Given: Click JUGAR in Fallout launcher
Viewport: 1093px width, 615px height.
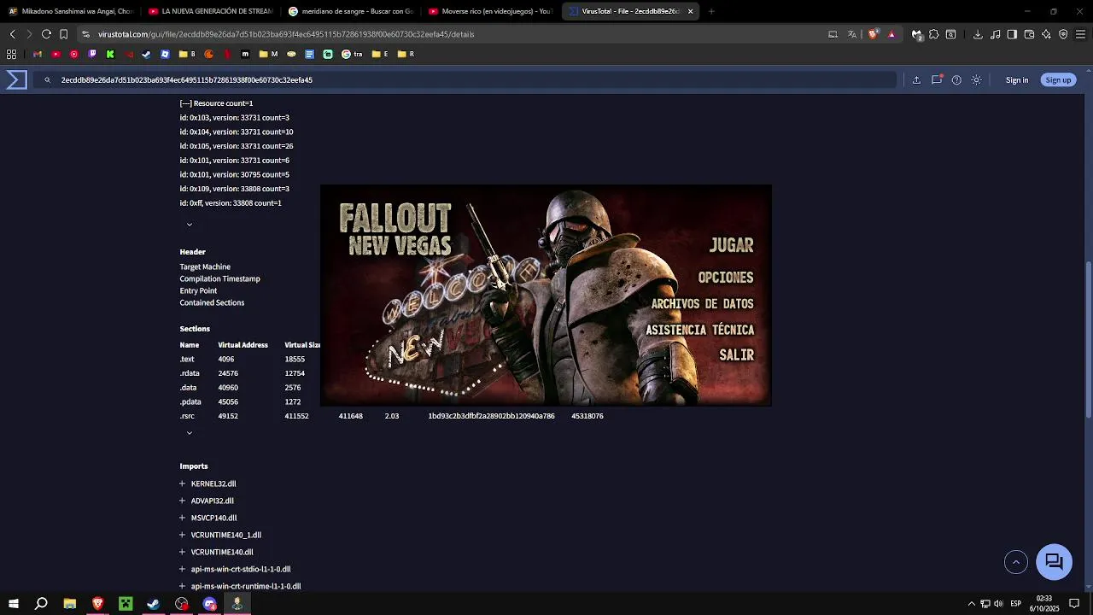Looking at the screenshot, I should point(731,245).
